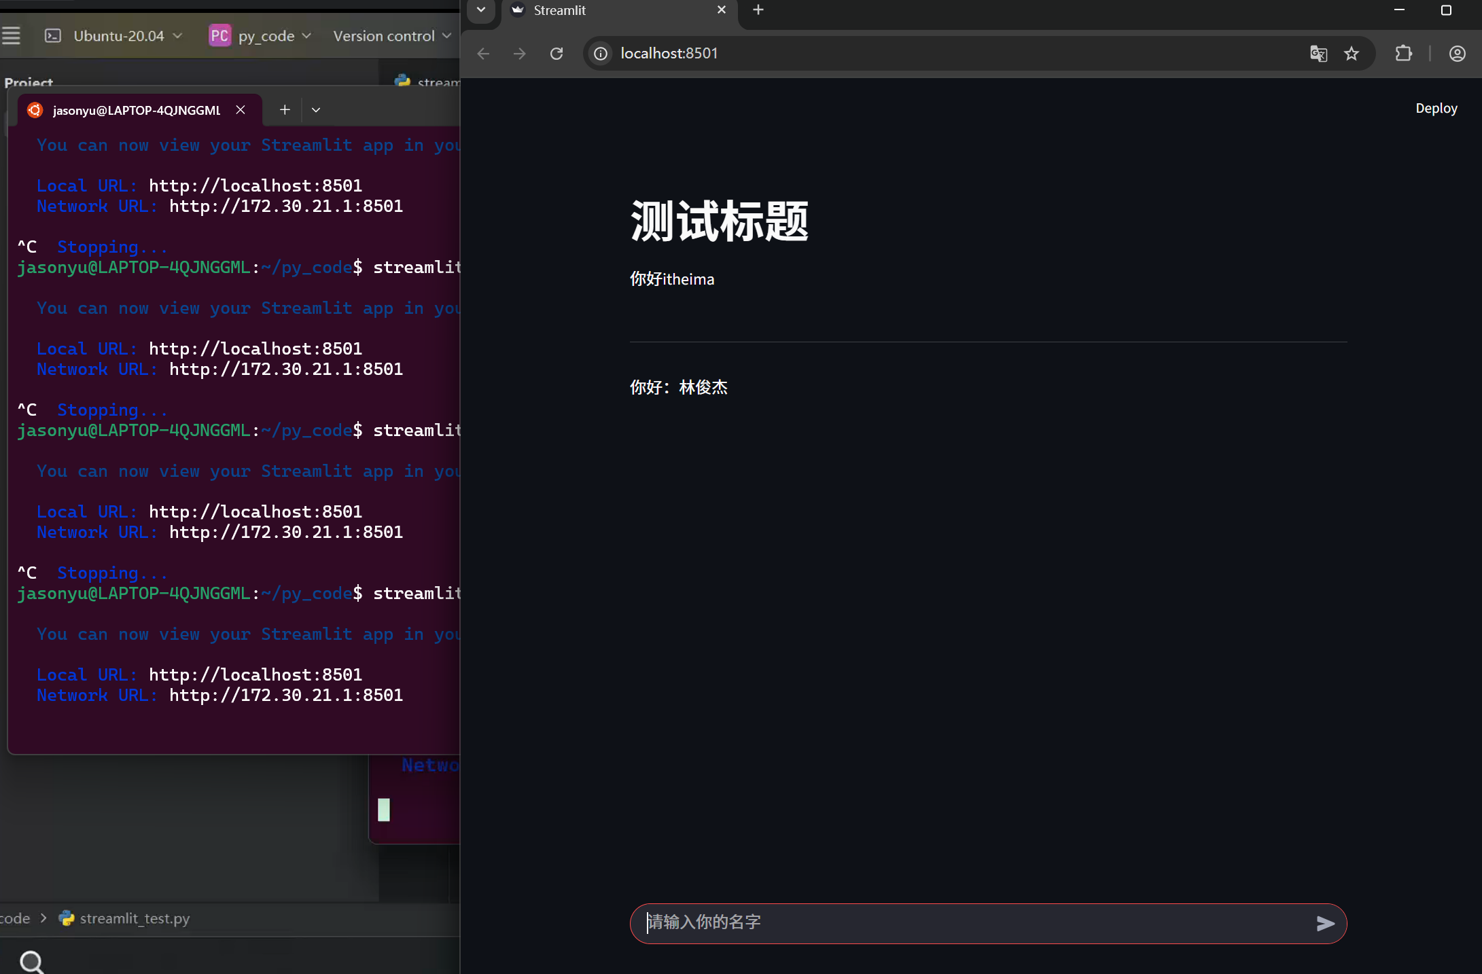The width and height of the screenshot is (1482, 974).
Task: Select the jasonyu@LAPTOP terminal tab
Action: (136, 110)
